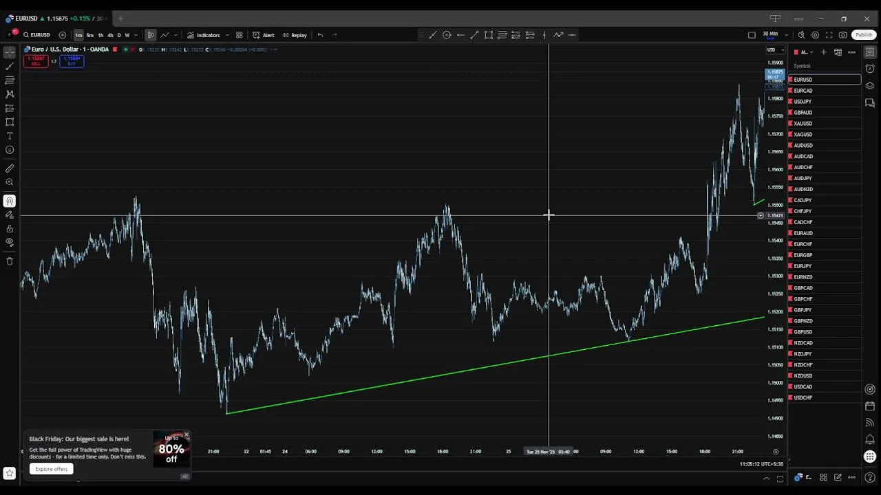Select rectangle in floating drawing toolbar
Screen dimensions: 881x495
(489, 35)
